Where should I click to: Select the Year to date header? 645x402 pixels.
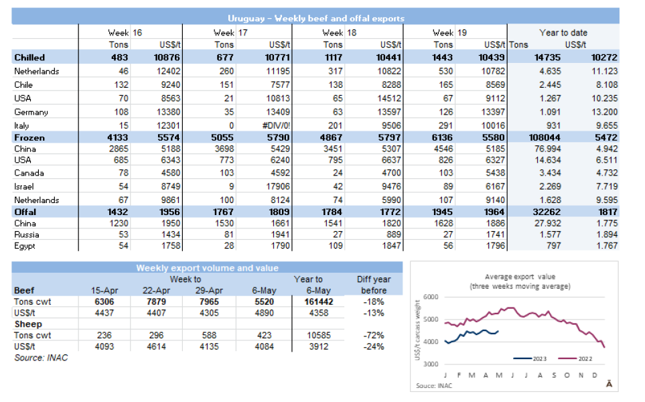[x=563, y=32]
